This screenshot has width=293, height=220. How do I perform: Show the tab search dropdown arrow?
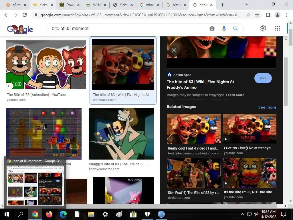247,4
